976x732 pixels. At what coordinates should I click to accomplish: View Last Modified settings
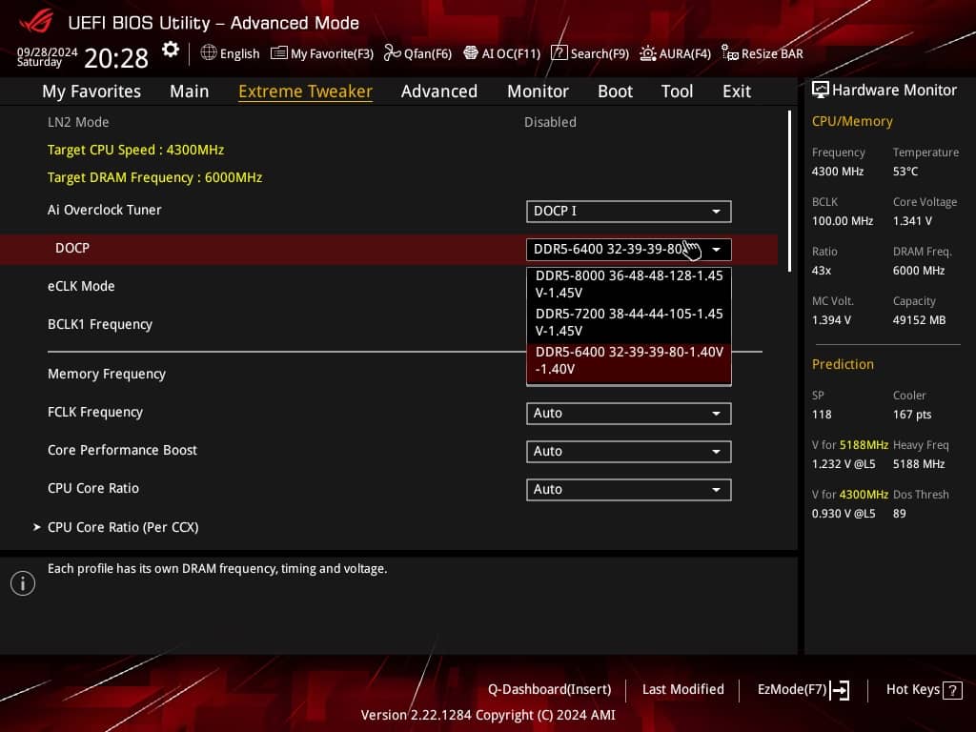682,690
